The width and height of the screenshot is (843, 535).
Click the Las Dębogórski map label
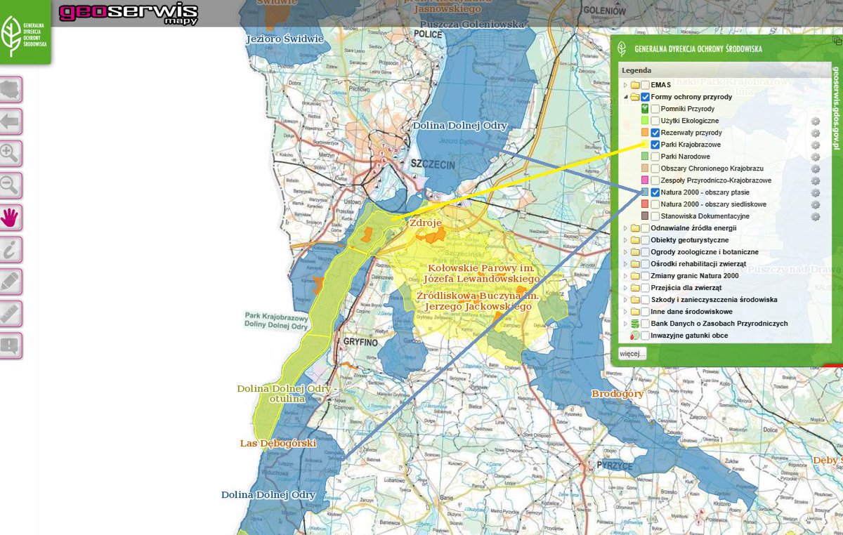point(278,444)
